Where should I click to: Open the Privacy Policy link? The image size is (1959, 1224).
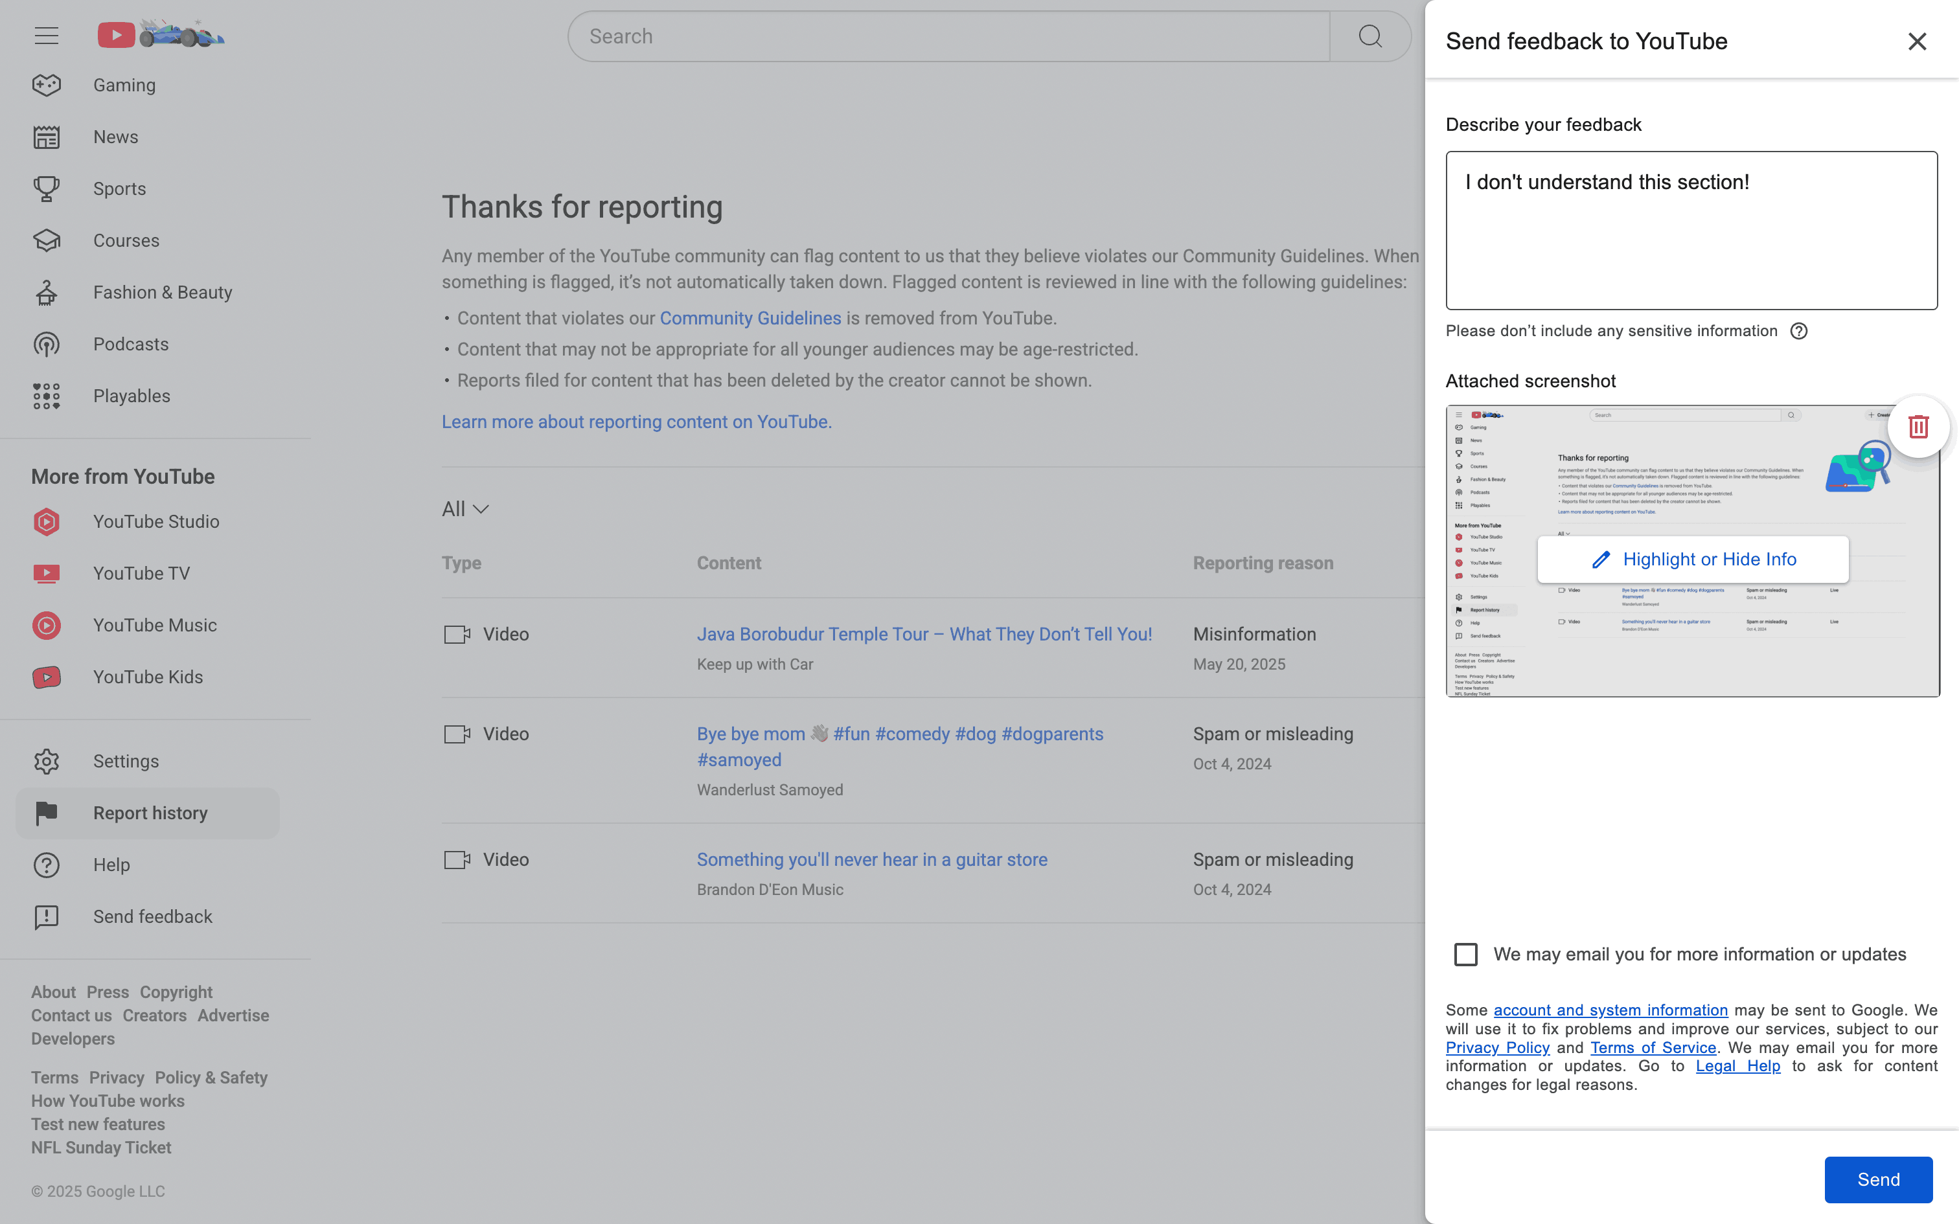tap(1496, 1048)
